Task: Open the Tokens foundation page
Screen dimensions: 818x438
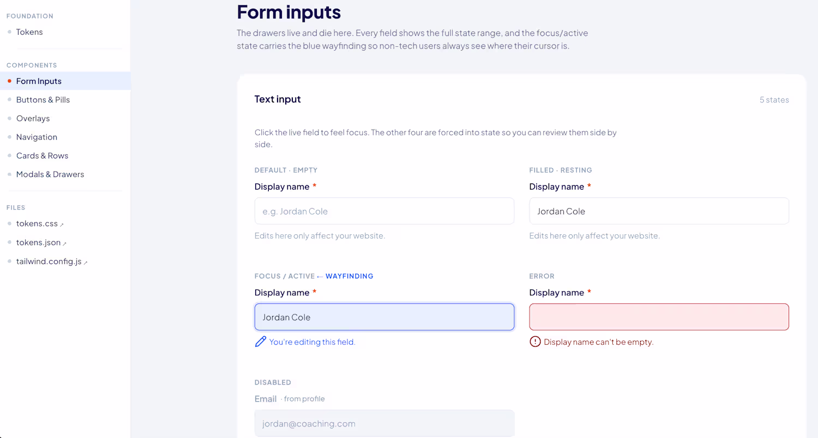Action: pos(29,32)
